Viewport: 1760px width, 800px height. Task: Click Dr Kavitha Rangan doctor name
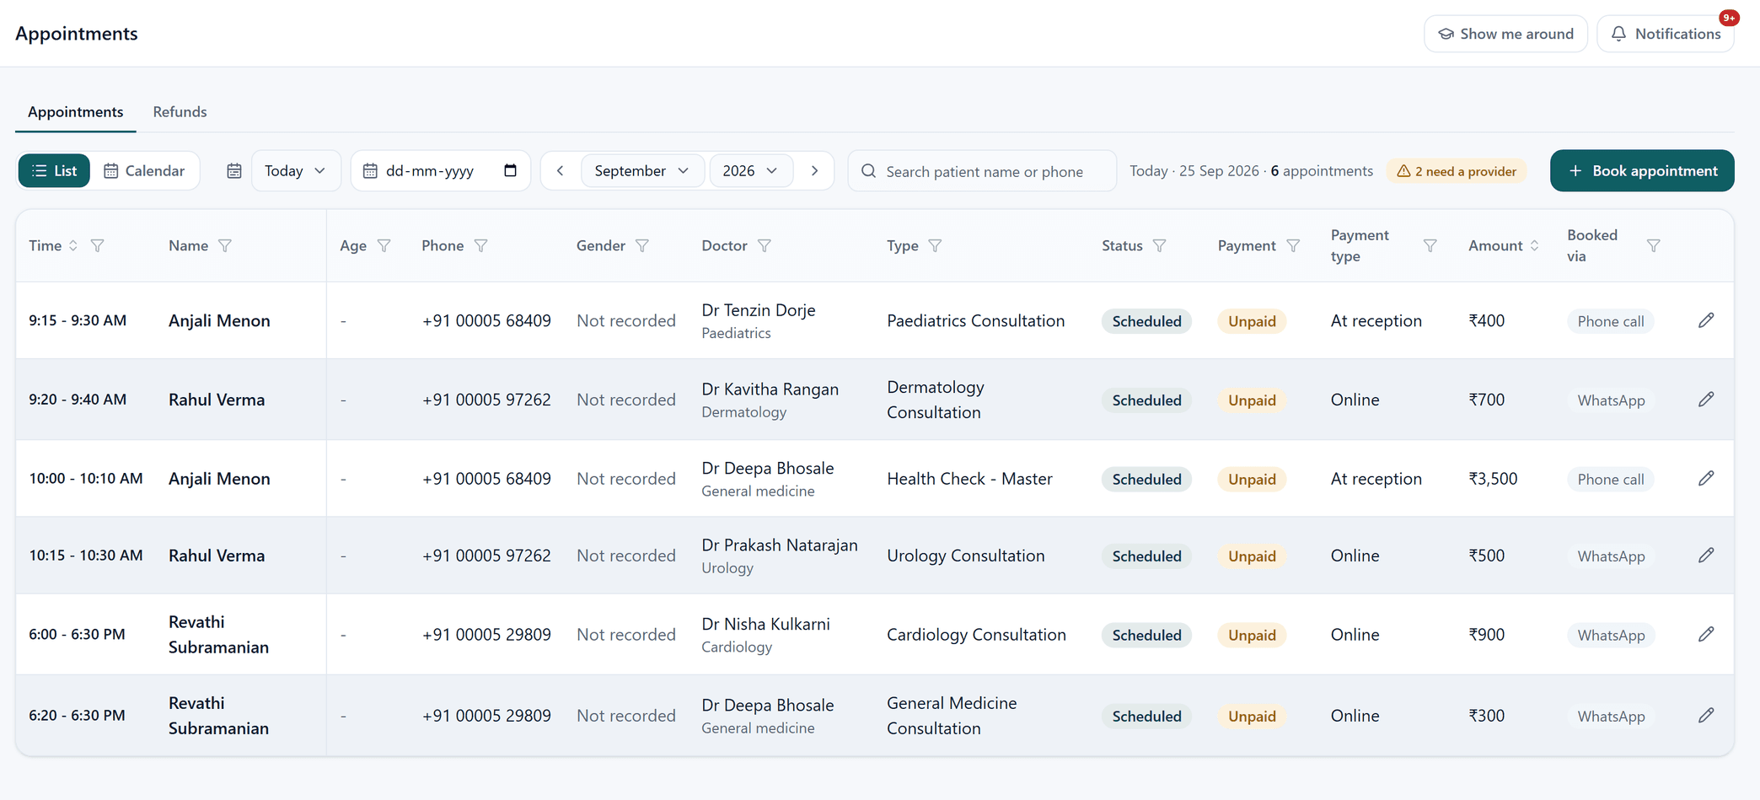(770, 389)
